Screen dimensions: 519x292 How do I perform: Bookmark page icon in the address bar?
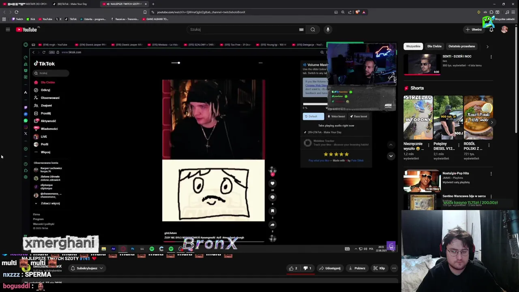(145, 12)
